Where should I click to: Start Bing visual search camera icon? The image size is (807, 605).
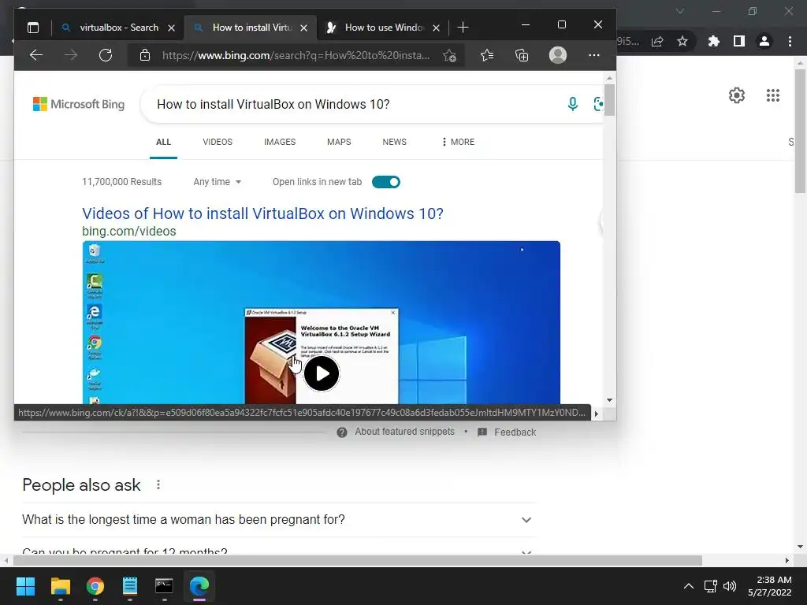598,104
